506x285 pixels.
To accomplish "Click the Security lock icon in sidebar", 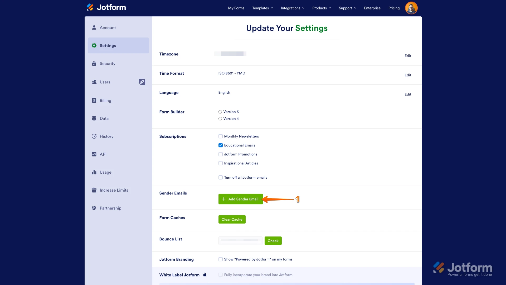I will coord(94,64).
